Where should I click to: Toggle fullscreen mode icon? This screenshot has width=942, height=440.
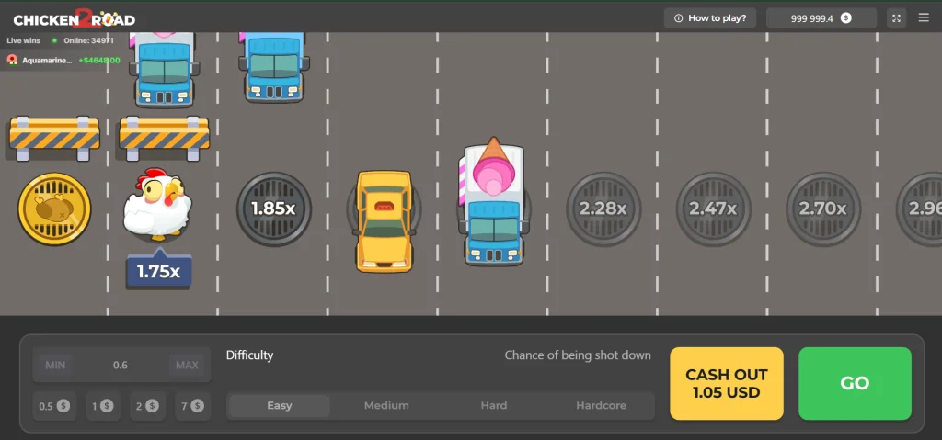click(x=896, y=18)
